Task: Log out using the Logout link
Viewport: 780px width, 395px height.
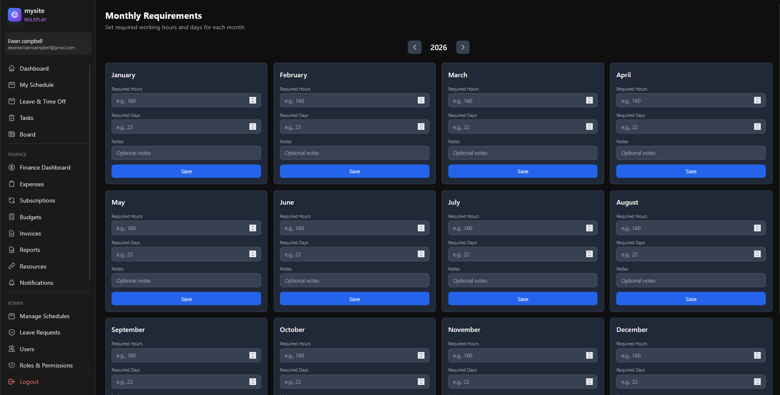Action: click(29, 382)
